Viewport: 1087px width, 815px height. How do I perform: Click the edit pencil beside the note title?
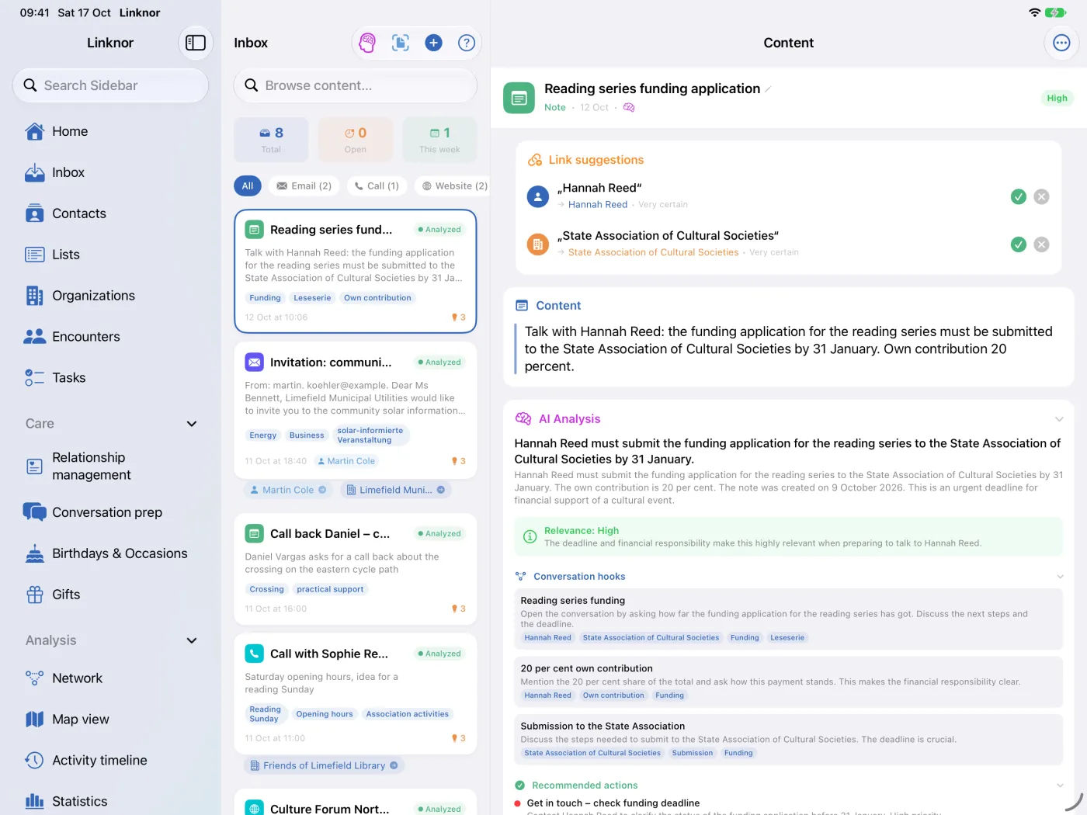coord(768,89)
